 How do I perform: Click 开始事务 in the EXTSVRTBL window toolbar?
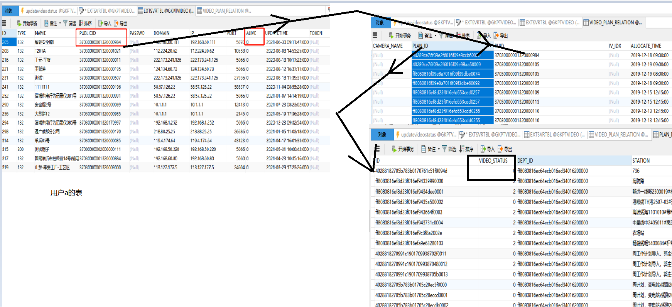[x=27, y=23]
